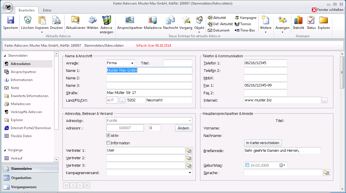Click Fenster schließen button
This screenshot has width=346, height=193.
click(x=328, y=10)
